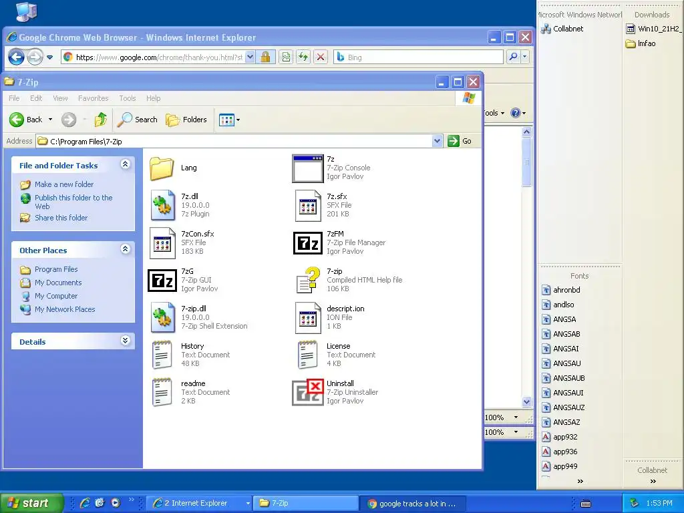The height and width of the screenshot is (513, 684).
Task: Click Make a new folder link
Action: (64, 184)
